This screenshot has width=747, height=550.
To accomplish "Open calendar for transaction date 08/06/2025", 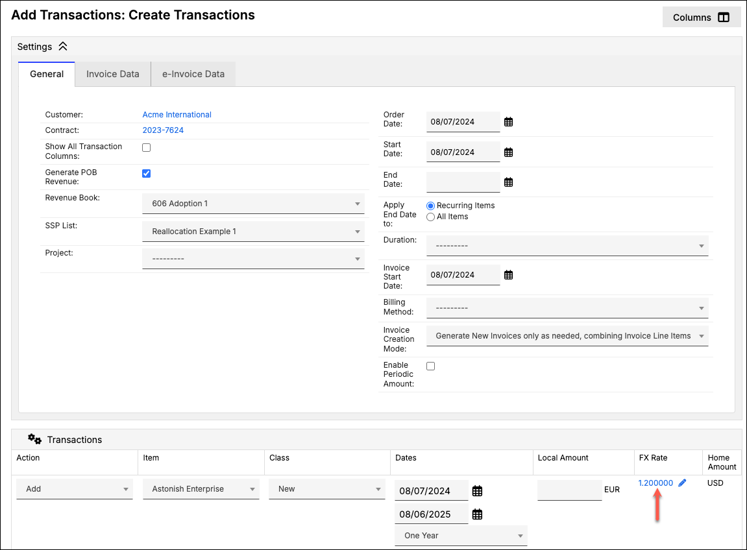I will tap(477, 514).
